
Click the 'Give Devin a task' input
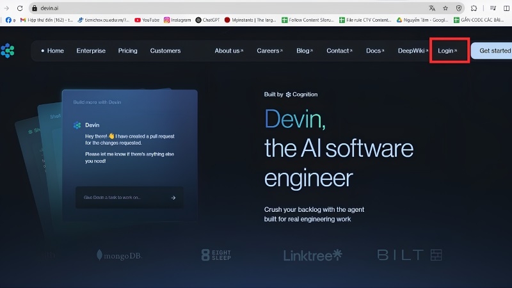(x=129, y=198)
